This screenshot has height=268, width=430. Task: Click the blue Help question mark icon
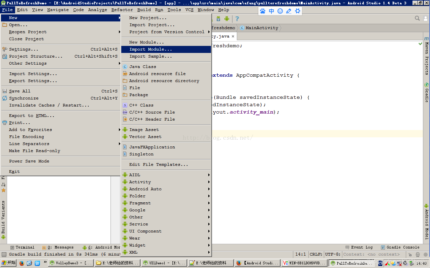(237, 19)
